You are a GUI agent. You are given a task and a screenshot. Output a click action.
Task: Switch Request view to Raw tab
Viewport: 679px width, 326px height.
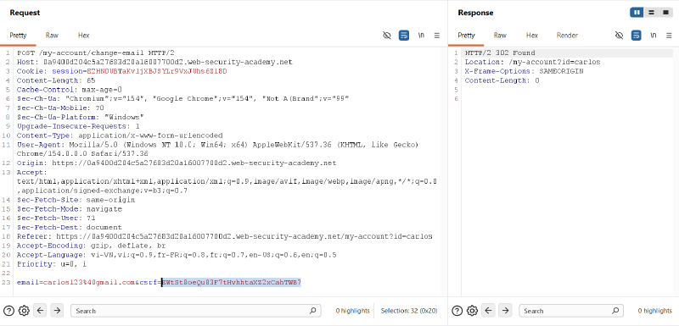[x=52, y=36]
